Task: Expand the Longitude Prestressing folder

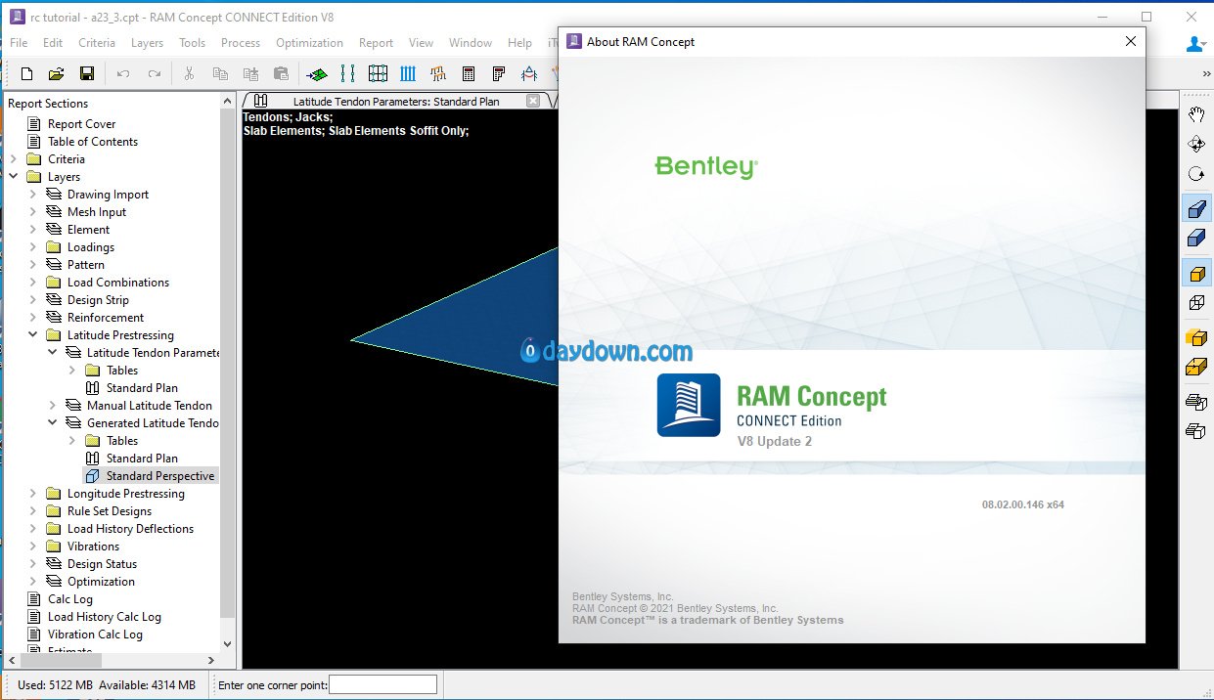Action: point(33,494)
